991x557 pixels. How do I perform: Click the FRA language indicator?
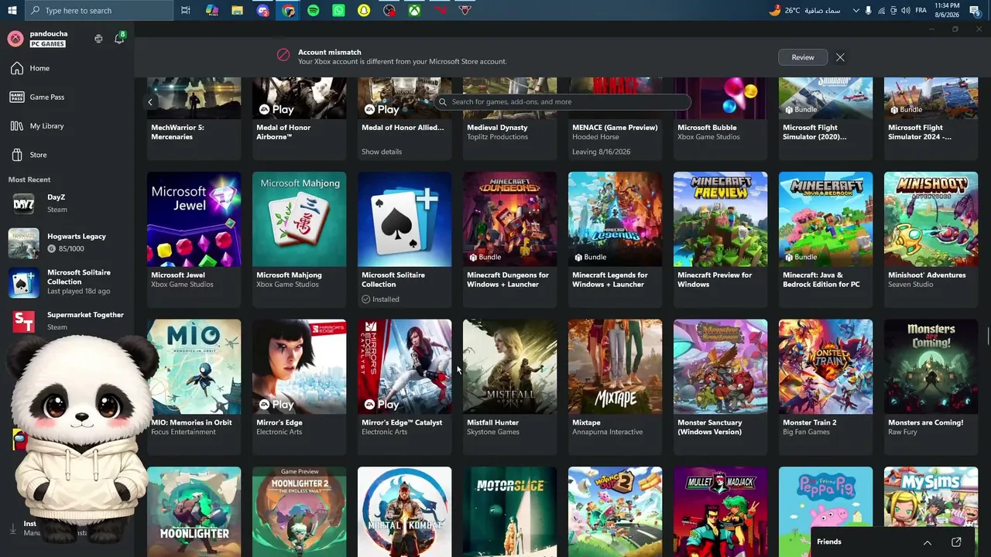click(921, 10)
